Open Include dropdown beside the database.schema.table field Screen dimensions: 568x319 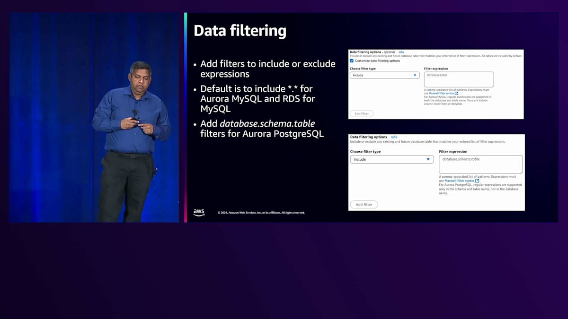(x=392, y=159)
